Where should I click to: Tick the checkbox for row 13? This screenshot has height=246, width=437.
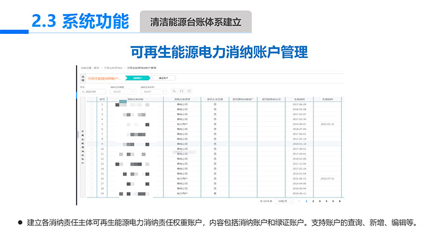(92, 163)
